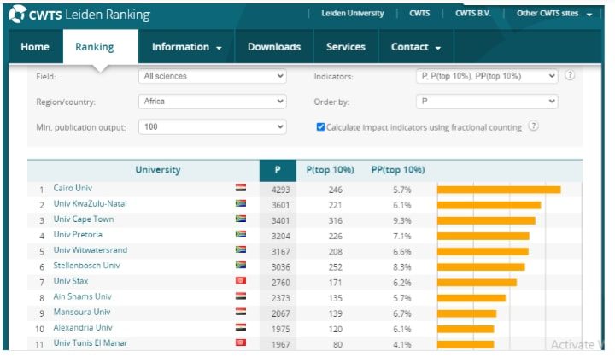Open the Field dropdown
This screenshot has height=357, width=615.
(212, 76)
